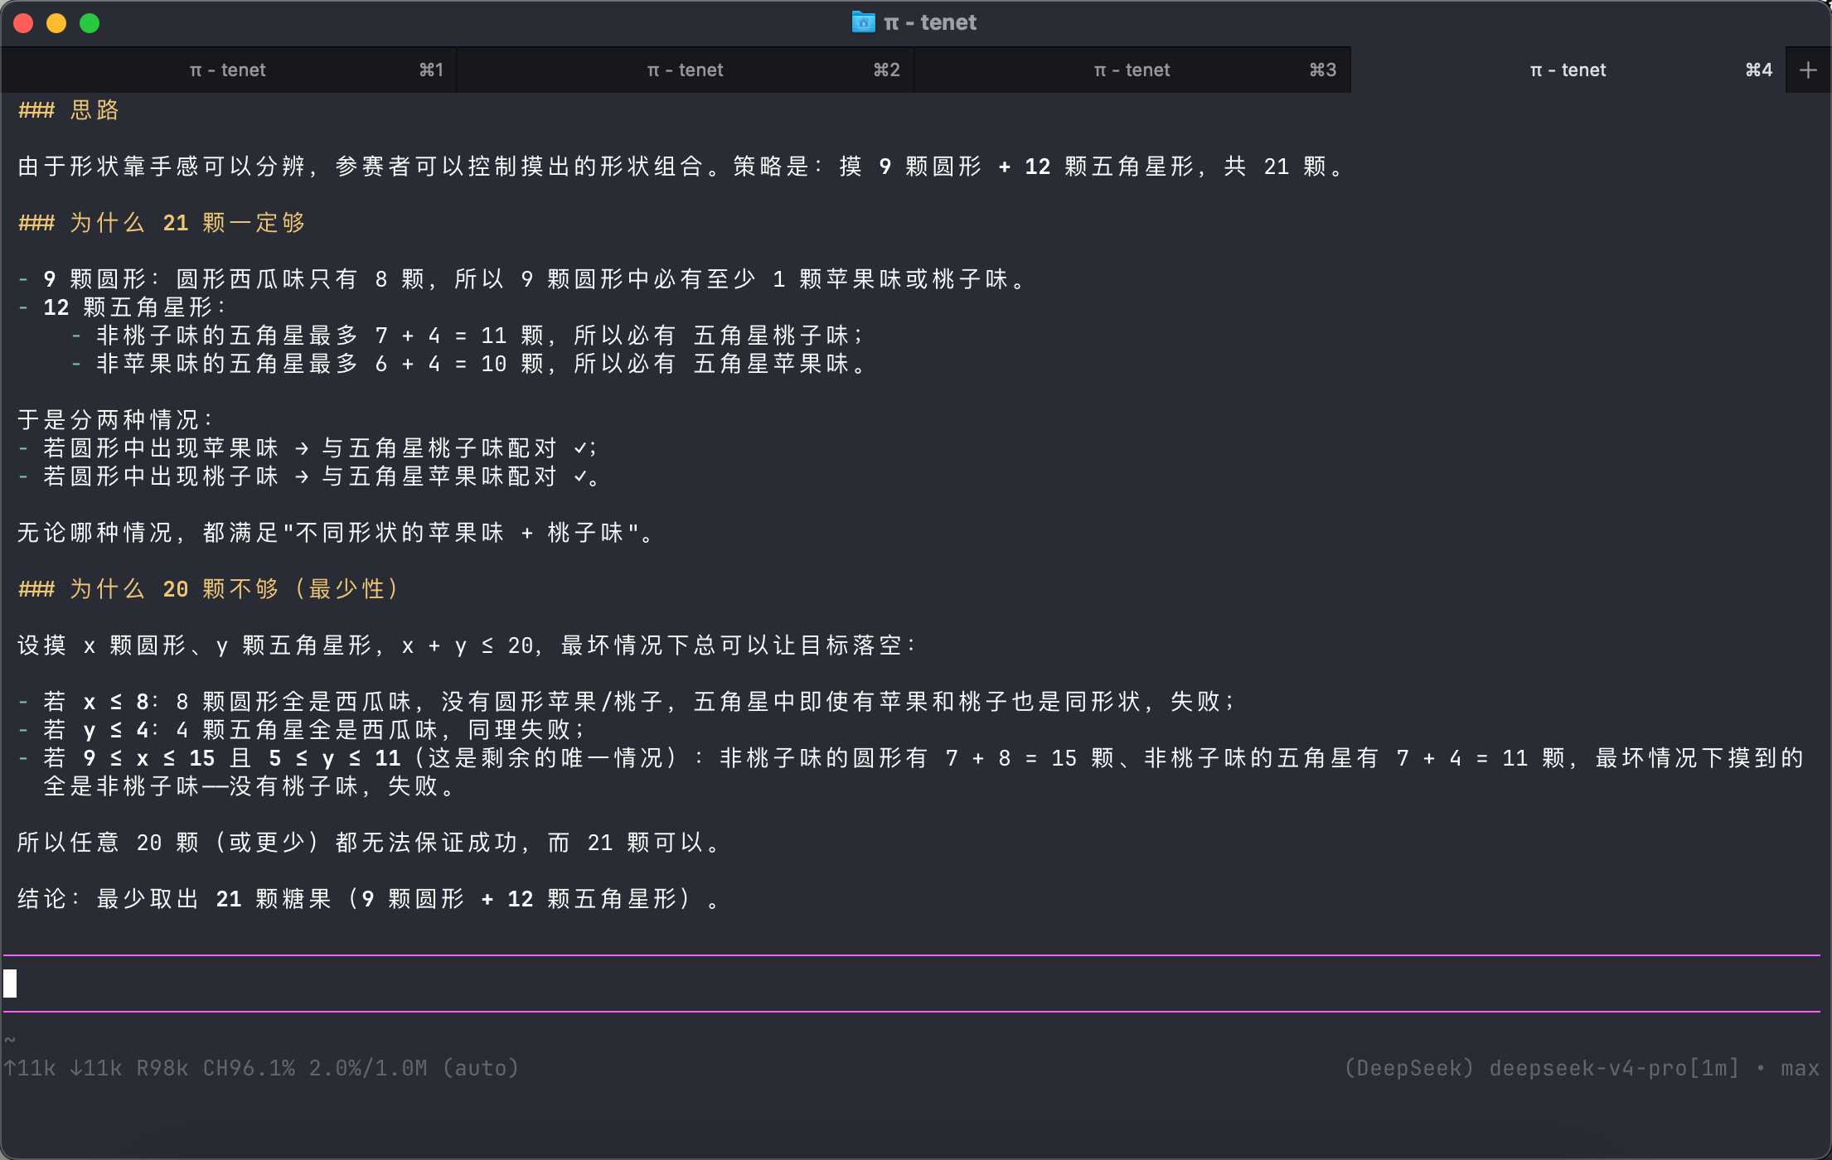1832x1160 pixels.
Task: Click the wrapped line '全是非桃子味—没有桃子味，失败。'
Action: click(249, 786)
